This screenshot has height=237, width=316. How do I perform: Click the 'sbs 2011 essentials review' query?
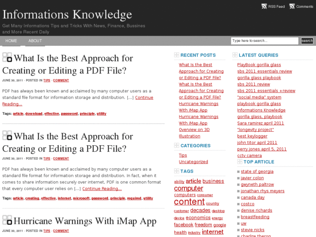(x=265, y=71)
